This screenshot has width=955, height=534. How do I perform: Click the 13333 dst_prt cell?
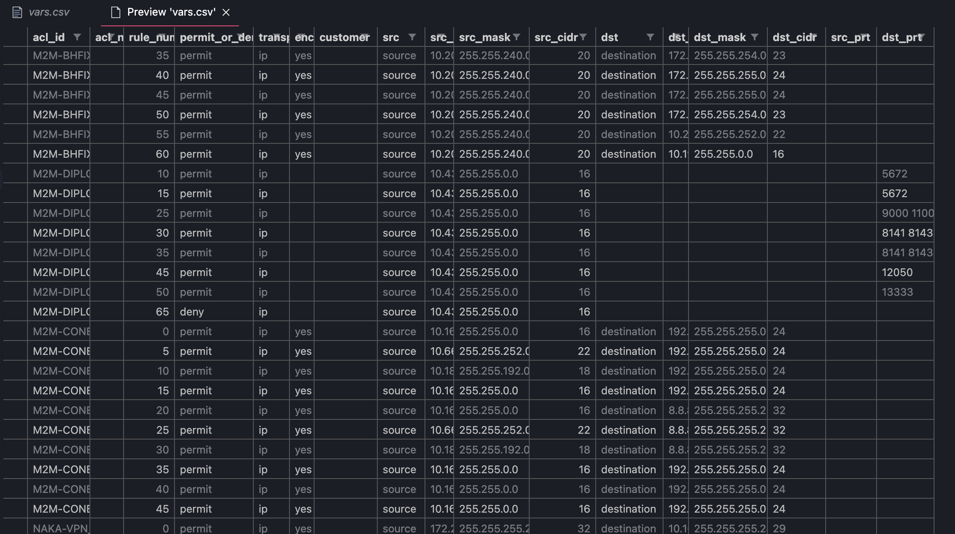point(897,292)
